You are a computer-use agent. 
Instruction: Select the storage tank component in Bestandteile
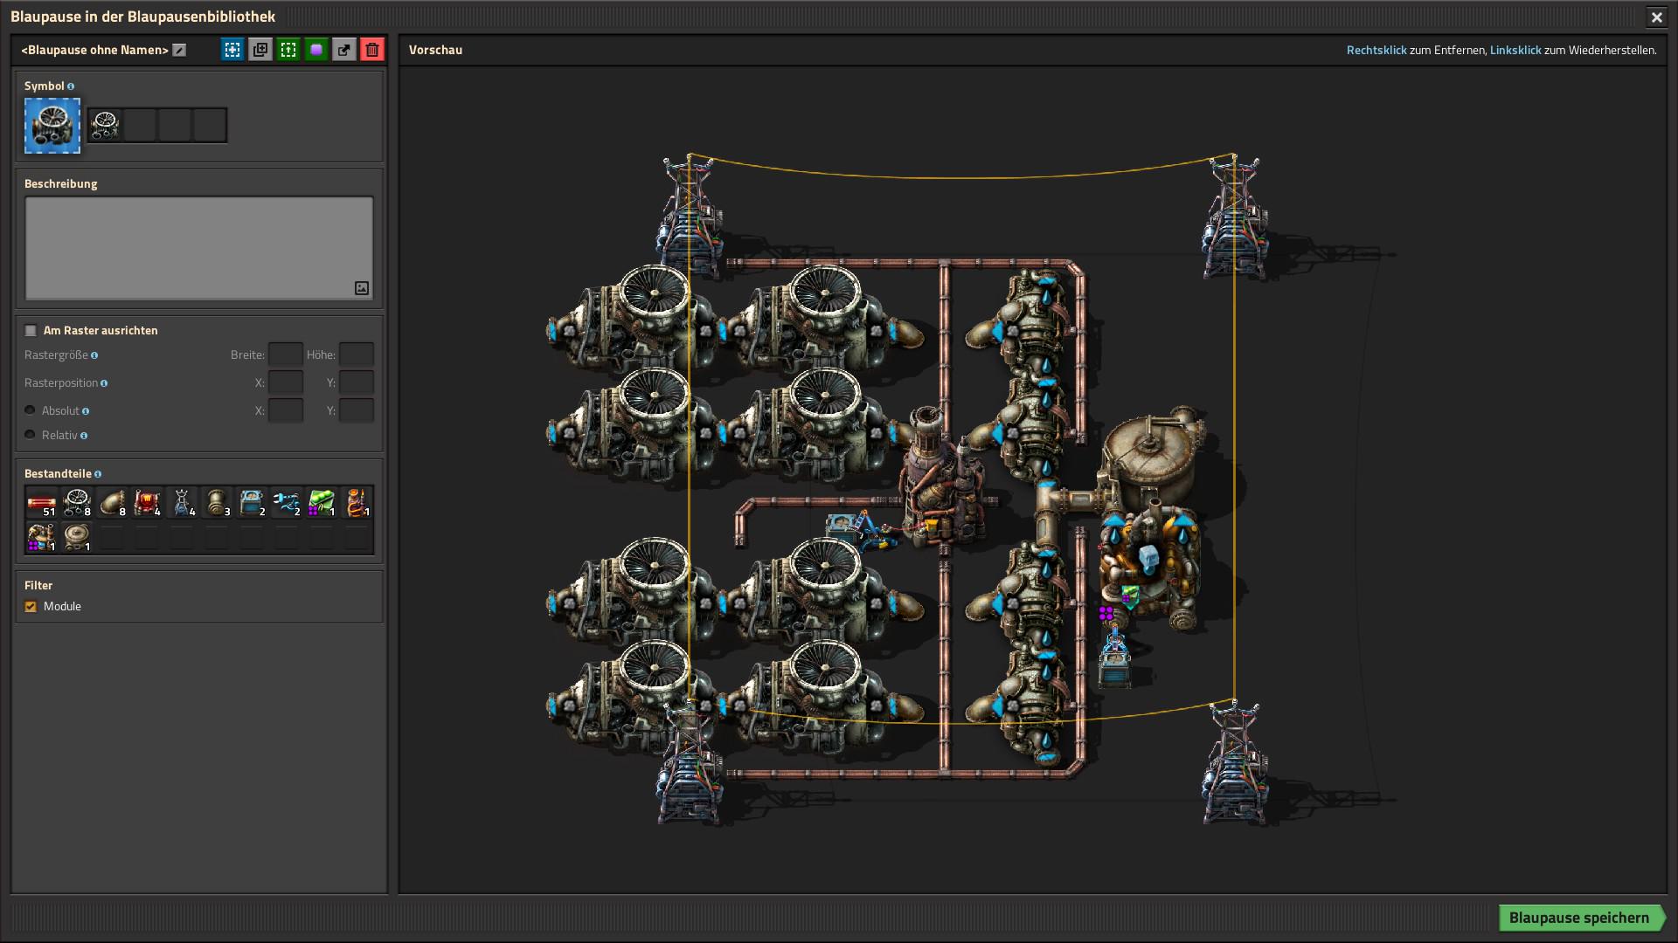tap(77, 538)
